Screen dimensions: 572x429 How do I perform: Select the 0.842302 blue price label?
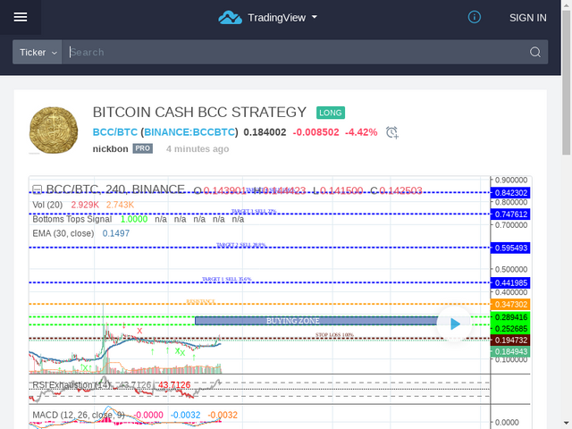pyautogui.click(x=510, y=193)
